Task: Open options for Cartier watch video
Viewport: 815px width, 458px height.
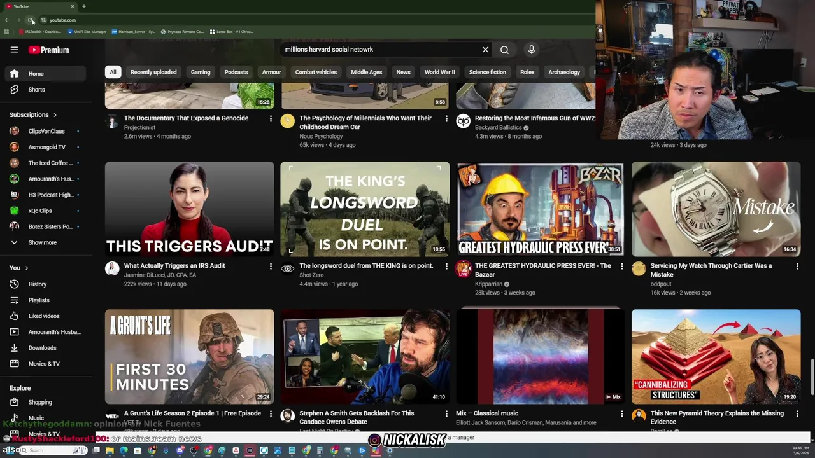Action: coord(797,267)
